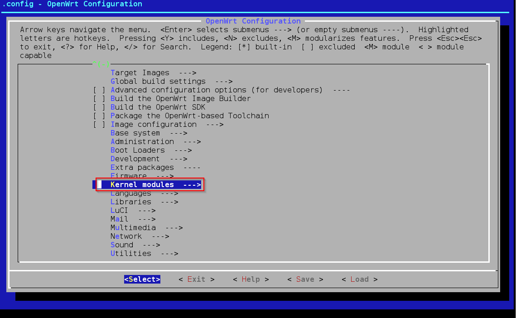This screenshot has width=516, height=318.
Task: Open the Libraries submenu
Action: pos(144,202)
